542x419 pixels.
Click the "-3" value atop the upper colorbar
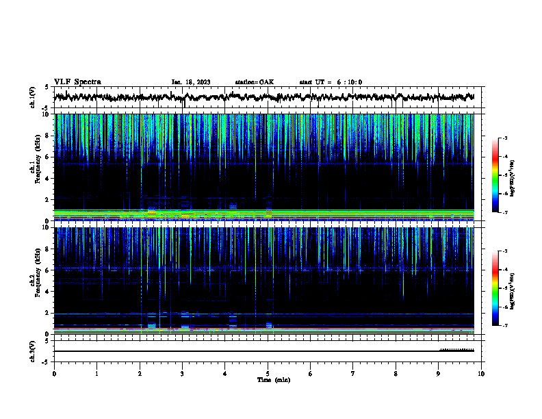point(504,138)
